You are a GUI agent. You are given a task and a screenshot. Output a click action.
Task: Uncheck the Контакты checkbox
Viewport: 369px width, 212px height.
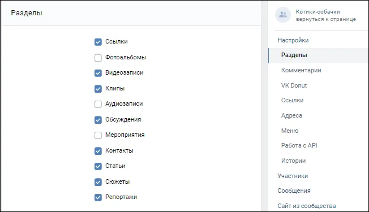coord(98,151)
